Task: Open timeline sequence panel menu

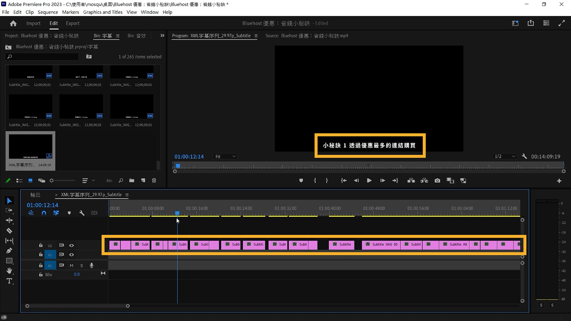Action: click(x=127, y=195)
